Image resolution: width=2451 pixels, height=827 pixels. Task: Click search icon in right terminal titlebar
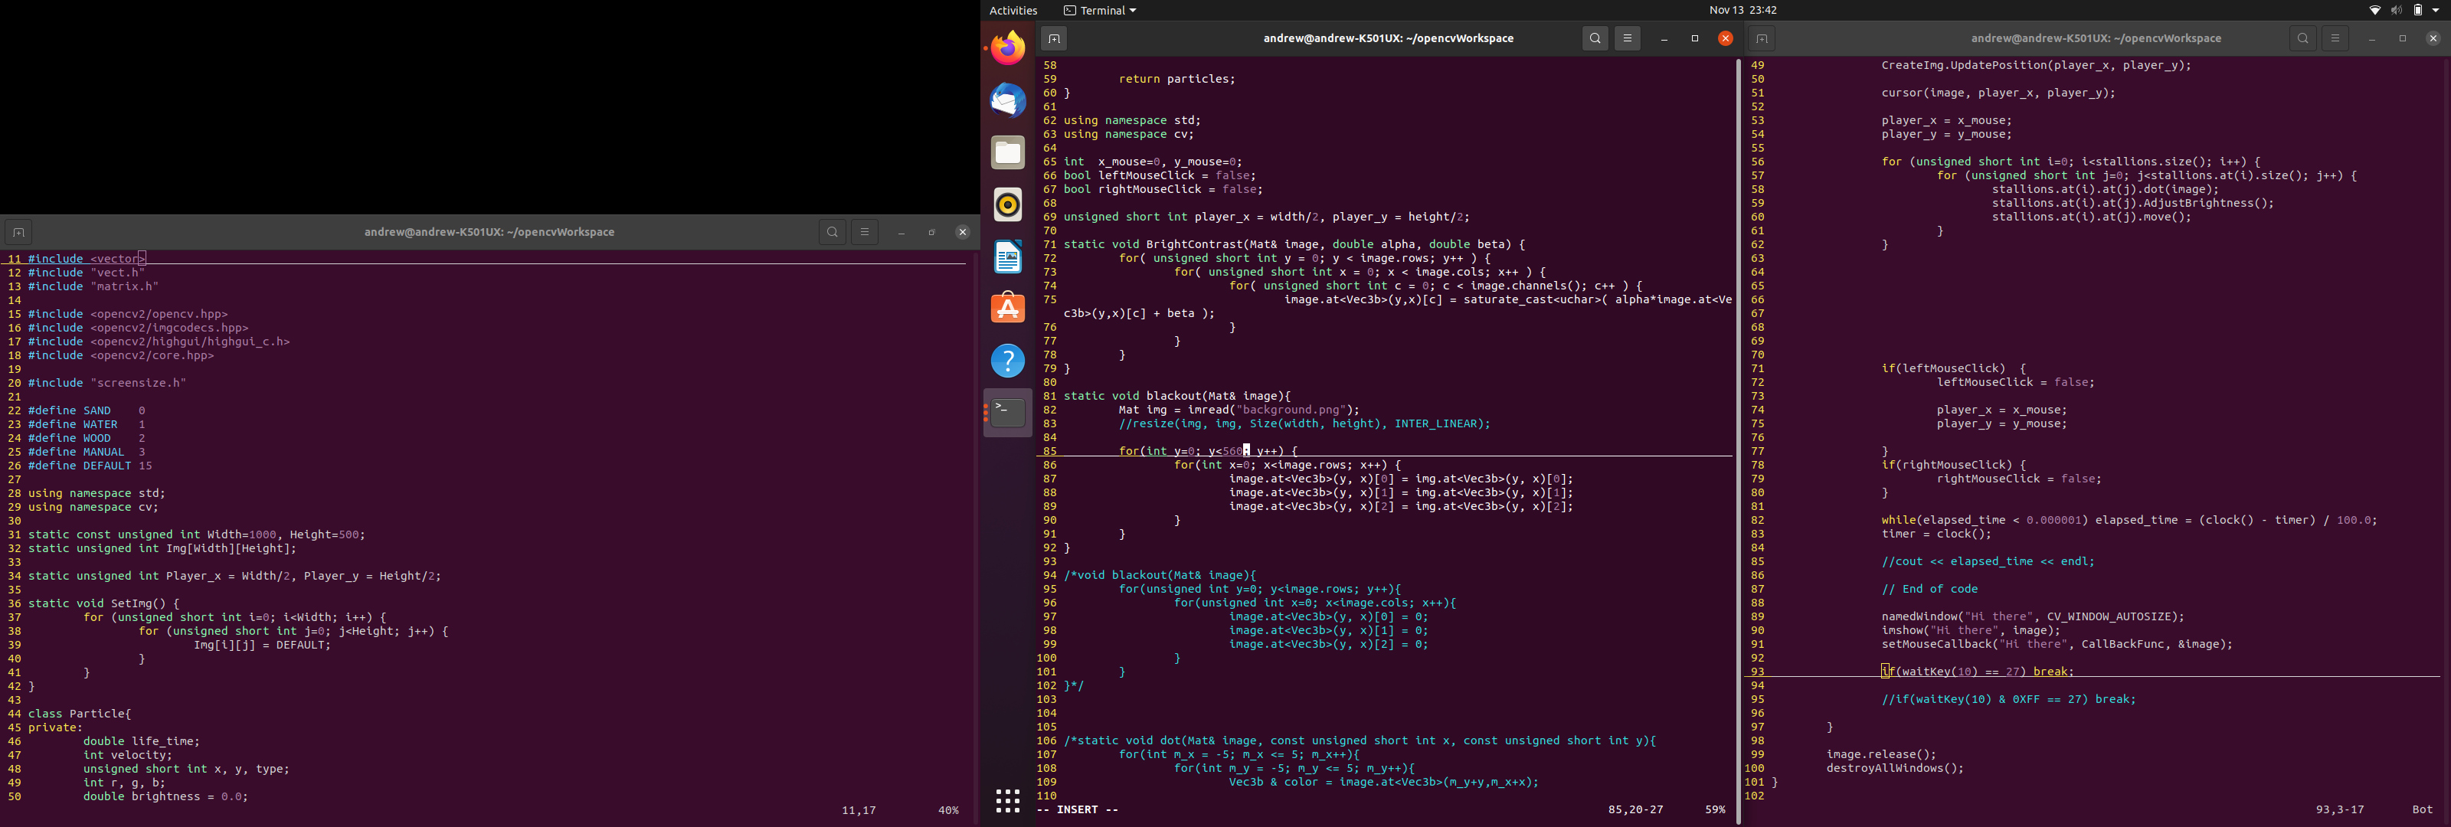2302,39
